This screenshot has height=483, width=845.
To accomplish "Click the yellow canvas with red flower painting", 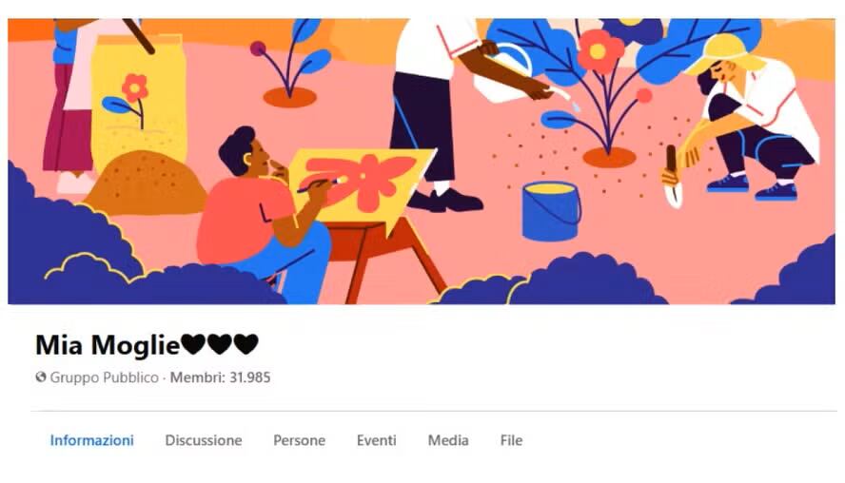I will pos(363,184).
